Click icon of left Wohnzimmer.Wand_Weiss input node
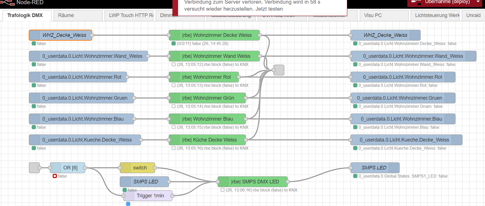The height and width of the screenshot is (206, 485). point(34,56)
